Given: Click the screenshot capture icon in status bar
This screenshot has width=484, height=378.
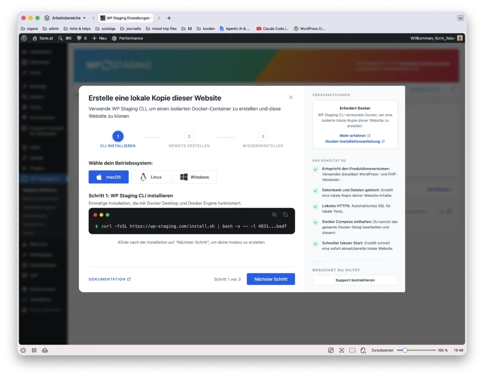Looking at the screenshot, I should (x=342, y=350).
